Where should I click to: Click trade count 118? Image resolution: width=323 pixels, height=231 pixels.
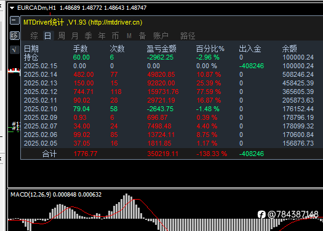116,92
